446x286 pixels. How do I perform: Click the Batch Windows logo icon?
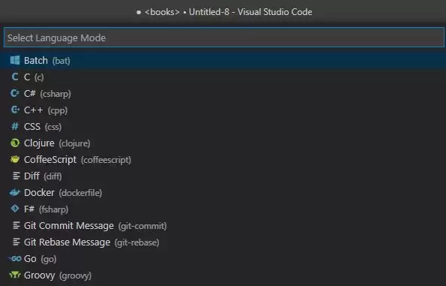(15, 60)
